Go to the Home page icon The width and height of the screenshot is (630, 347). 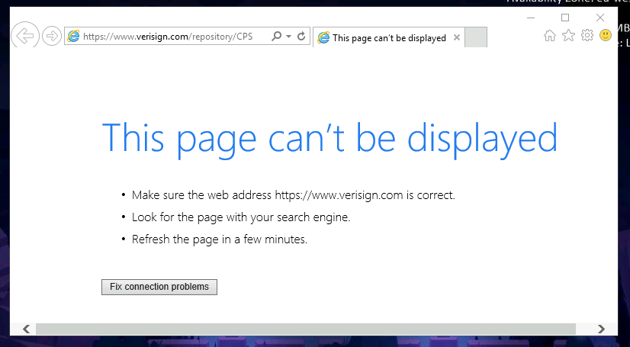(550, 36)
